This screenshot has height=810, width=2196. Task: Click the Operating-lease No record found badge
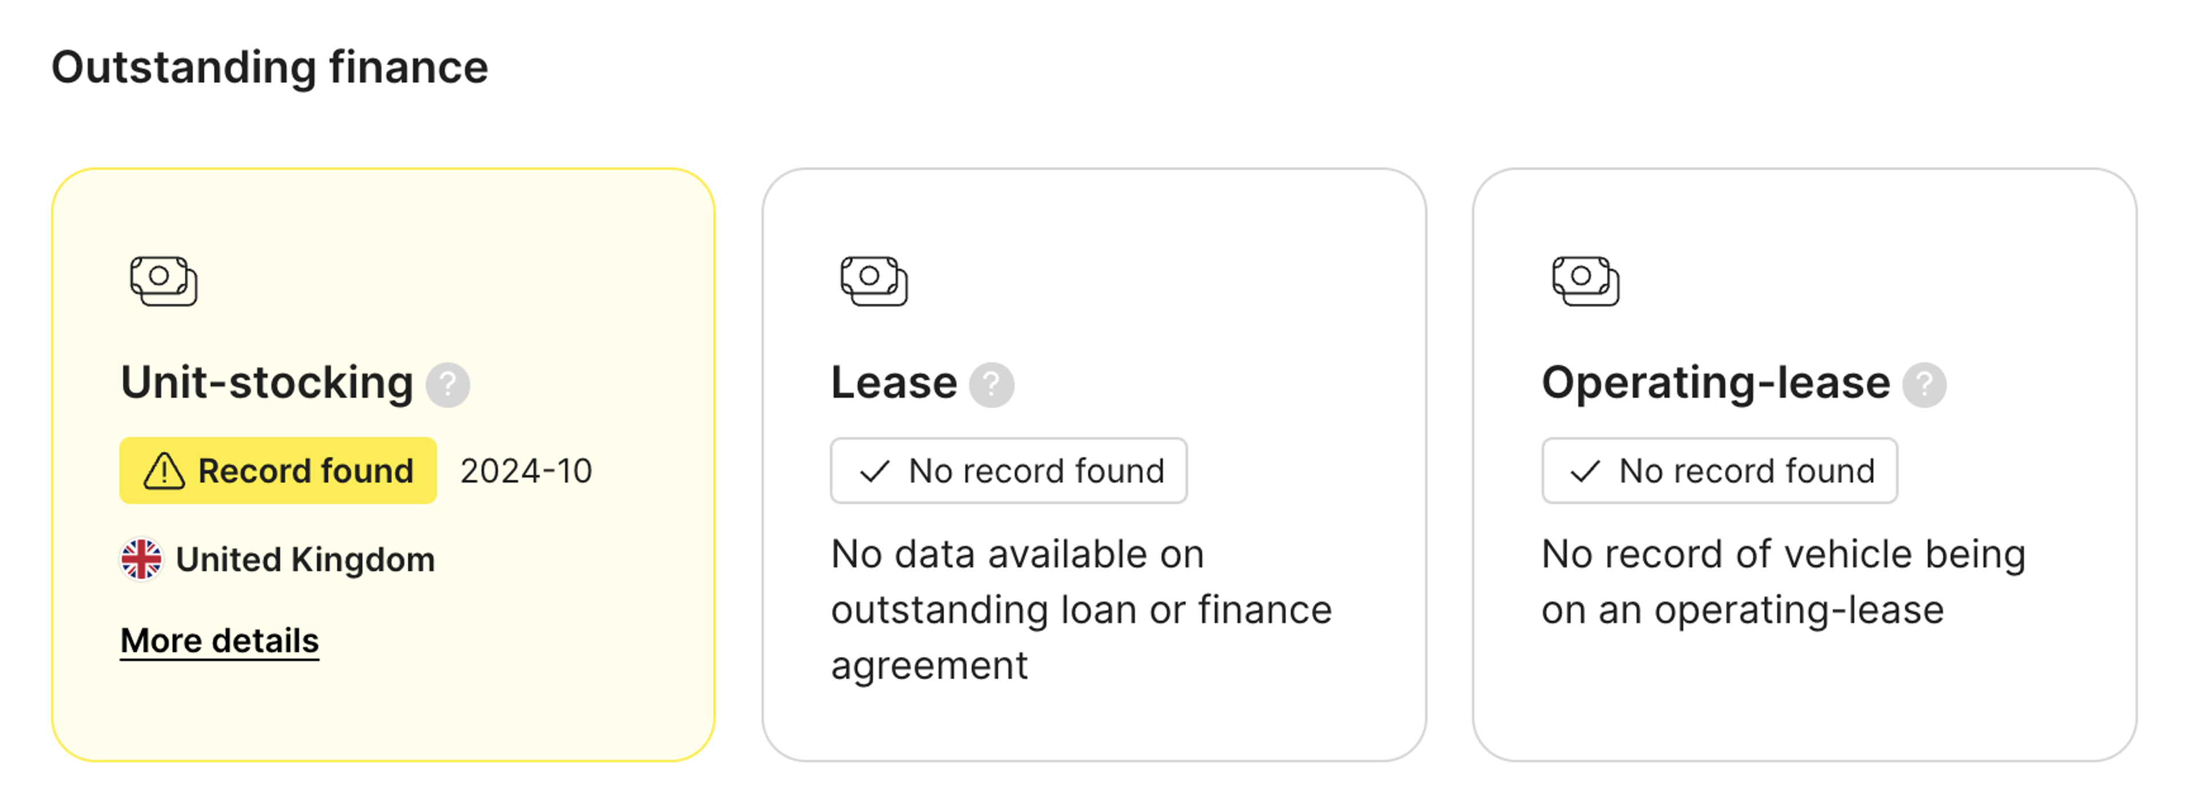point(1720,471)
